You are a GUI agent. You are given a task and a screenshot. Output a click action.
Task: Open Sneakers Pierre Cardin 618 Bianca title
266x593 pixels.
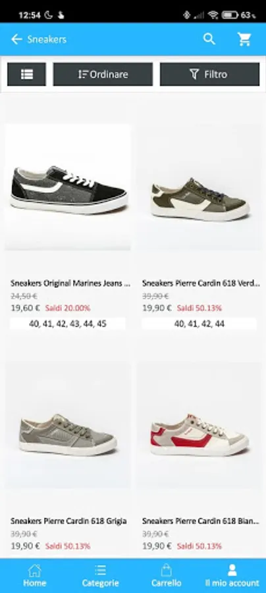click(x=201, y=521)
